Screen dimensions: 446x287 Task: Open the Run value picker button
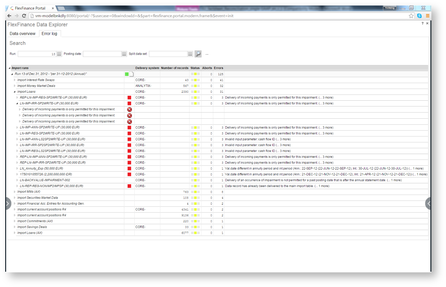tap(59, 54)
